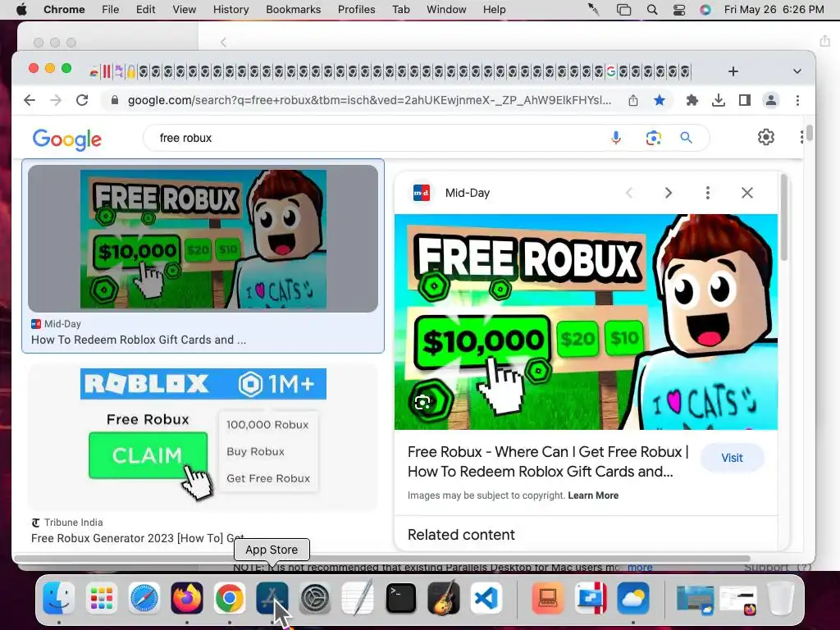Open a new tab with plus button
Viewport: 840px width, 630px height.
pyautogui.click(x=733, y=71)
